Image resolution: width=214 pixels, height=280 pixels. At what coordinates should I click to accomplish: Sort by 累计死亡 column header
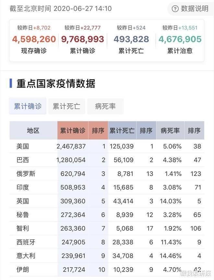pos(122,130)
